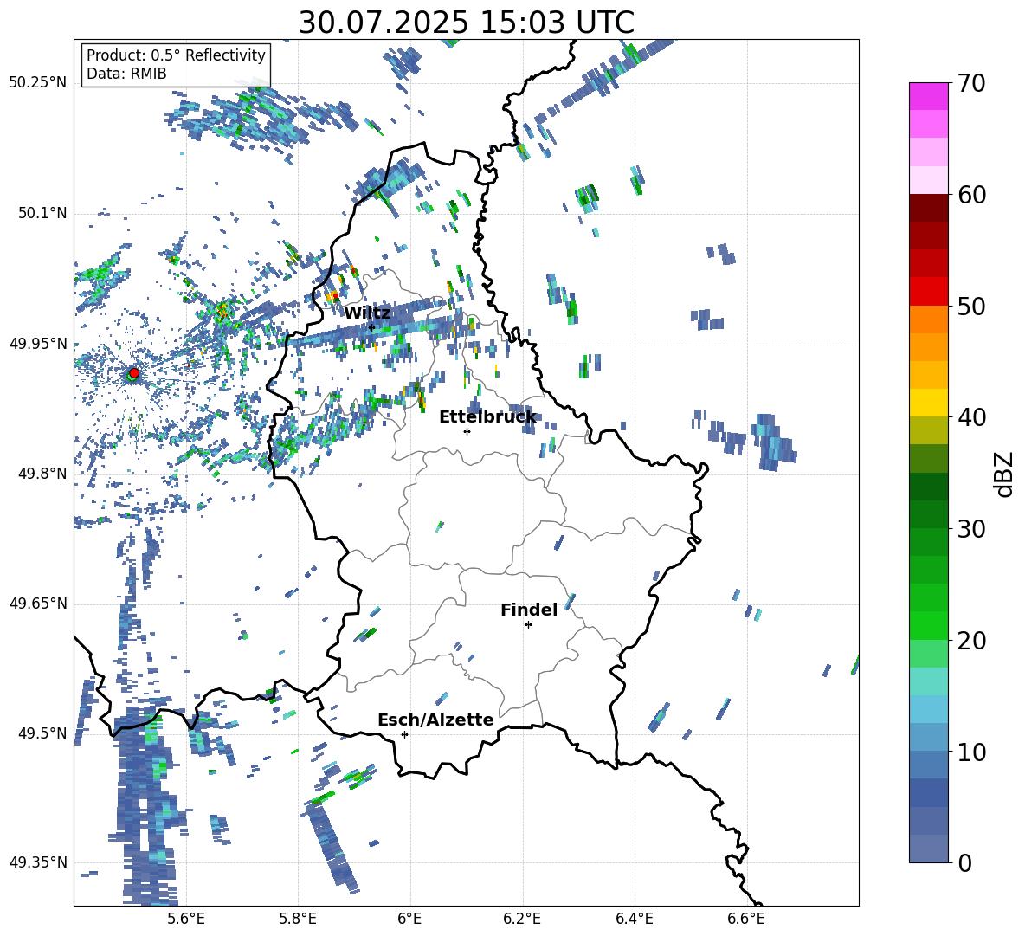1025x936 pixels.
Task: Select the Findel station label
Action: click(529, 610)
